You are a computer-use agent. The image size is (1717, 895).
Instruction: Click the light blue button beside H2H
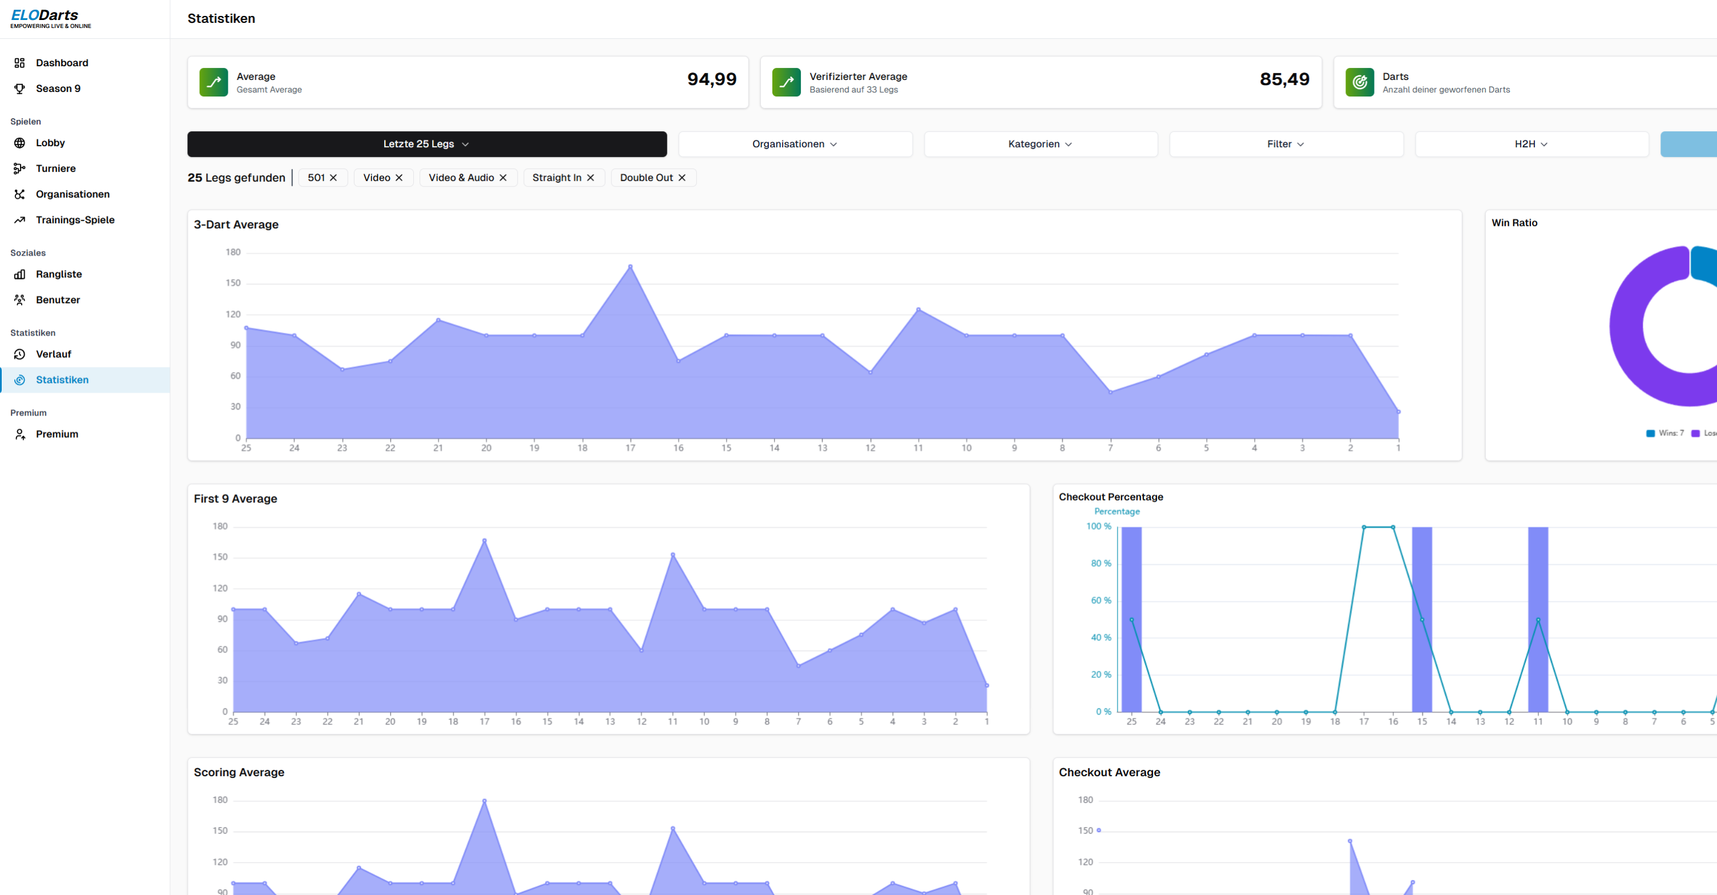tap(1688, 144)
